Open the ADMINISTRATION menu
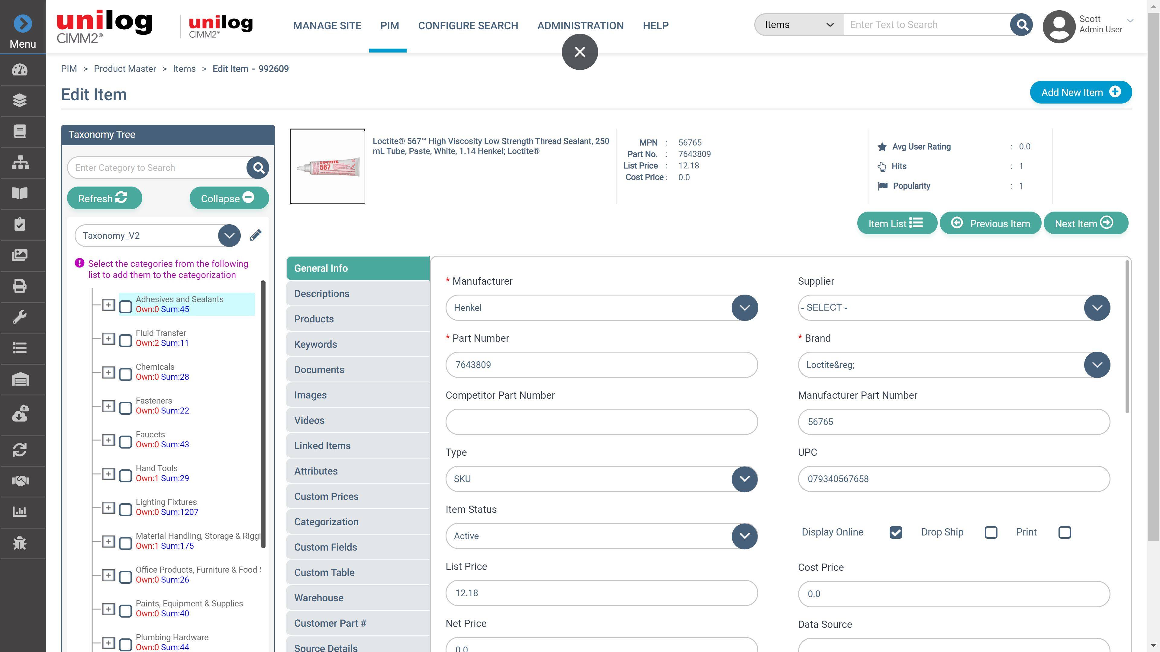 (580, 26)
